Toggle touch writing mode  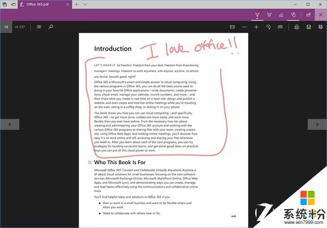point(293,15)
